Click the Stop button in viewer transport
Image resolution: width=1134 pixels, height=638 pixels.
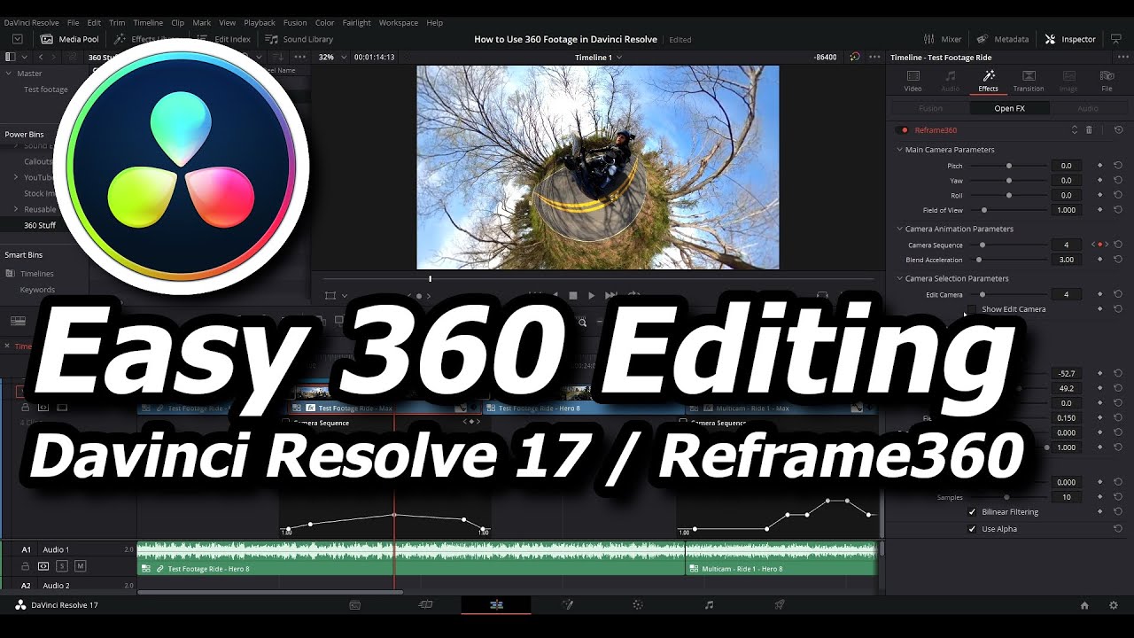[572, 295]
